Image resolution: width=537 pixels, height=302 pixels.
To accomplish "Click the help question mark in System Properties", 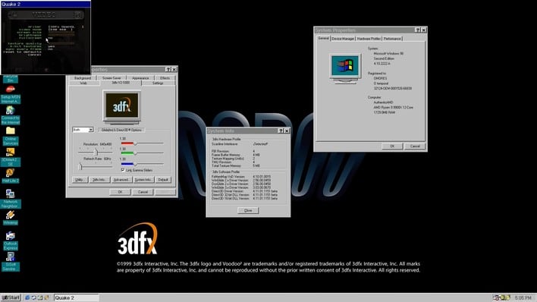I will (418, 30).
